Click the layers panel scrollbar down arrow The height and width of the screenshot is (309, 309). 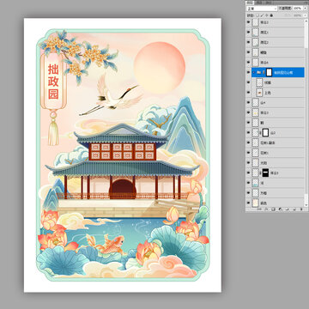(306, 204)
